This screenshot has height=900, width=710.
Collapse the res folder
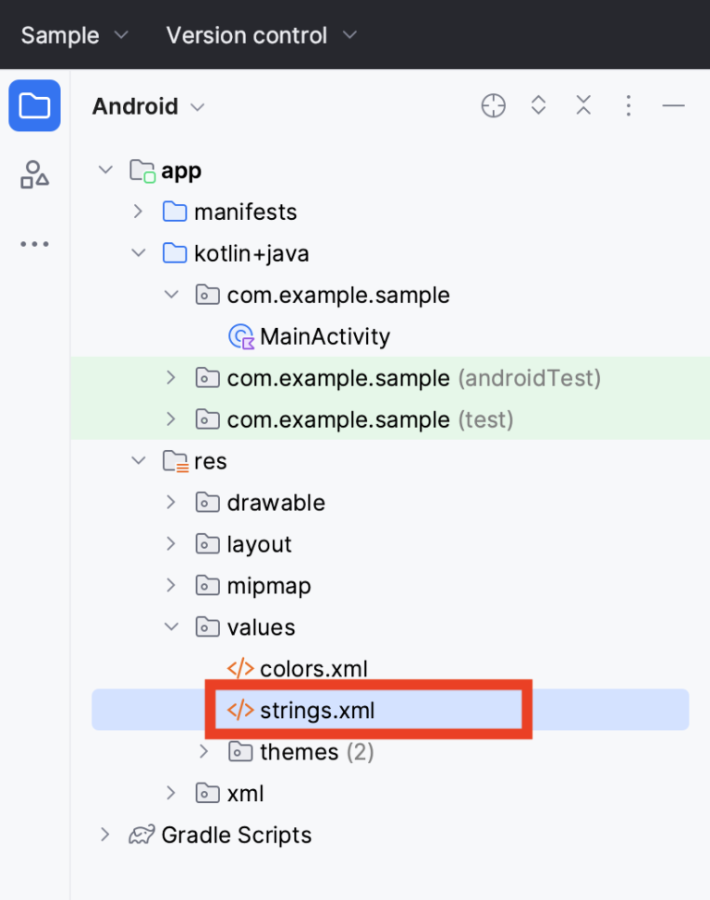point(137,460)
